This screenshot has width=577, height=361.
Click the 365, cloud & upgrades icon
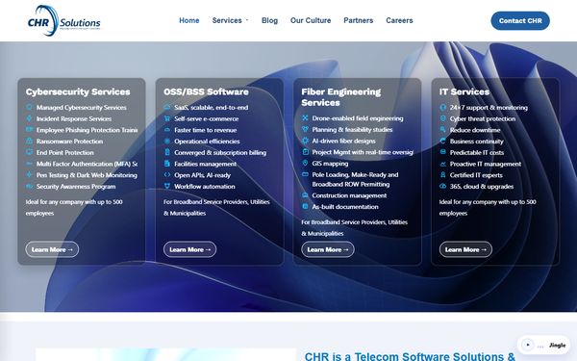443,186
